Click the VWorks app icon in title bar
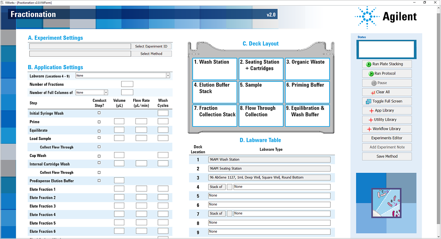441x239 pixels. pos(2,2)
